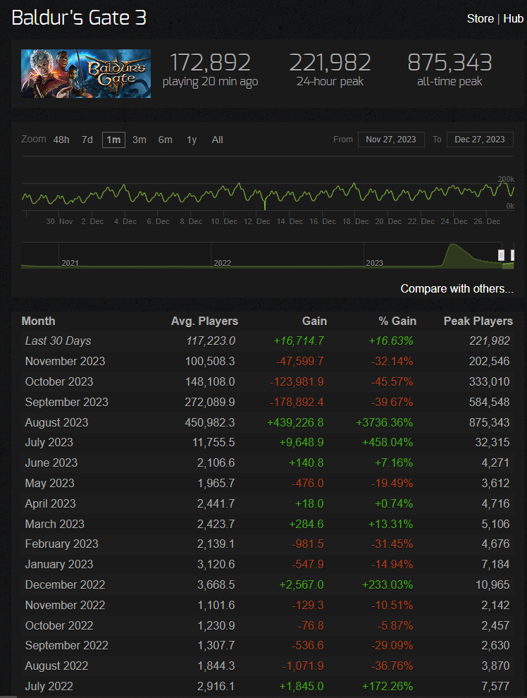Select the May 2023 row label

pos(50,484)
